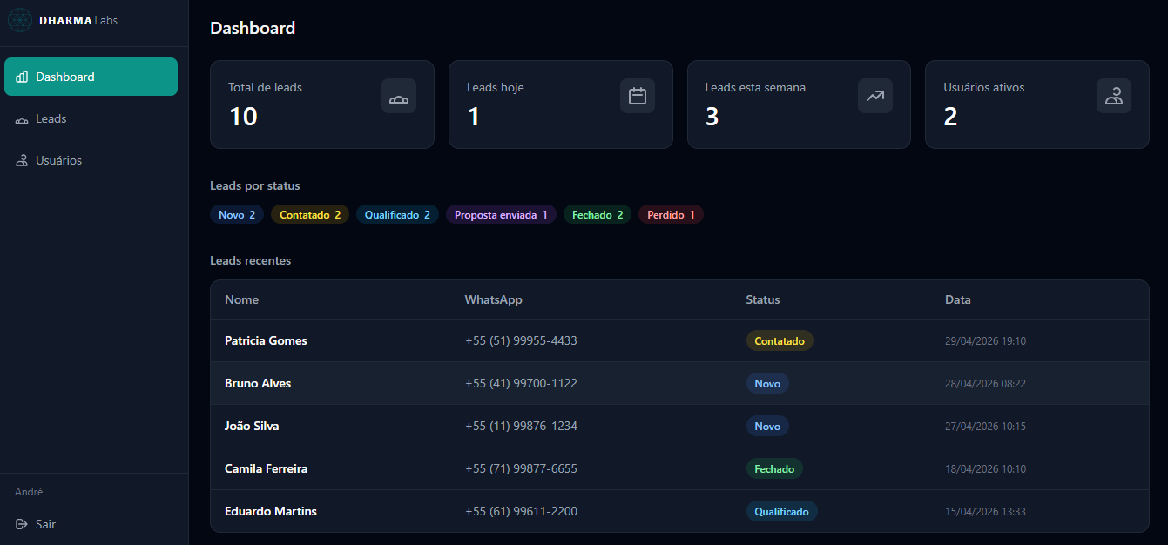Click the user icon on Usuários ativos card
Viewport: 1168px width, 545px height.
pyautogui.click(x=1114, y=96)
